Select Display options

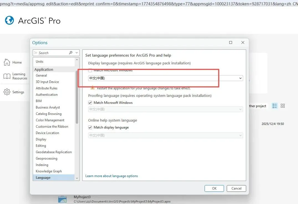(x=41, y=139)
